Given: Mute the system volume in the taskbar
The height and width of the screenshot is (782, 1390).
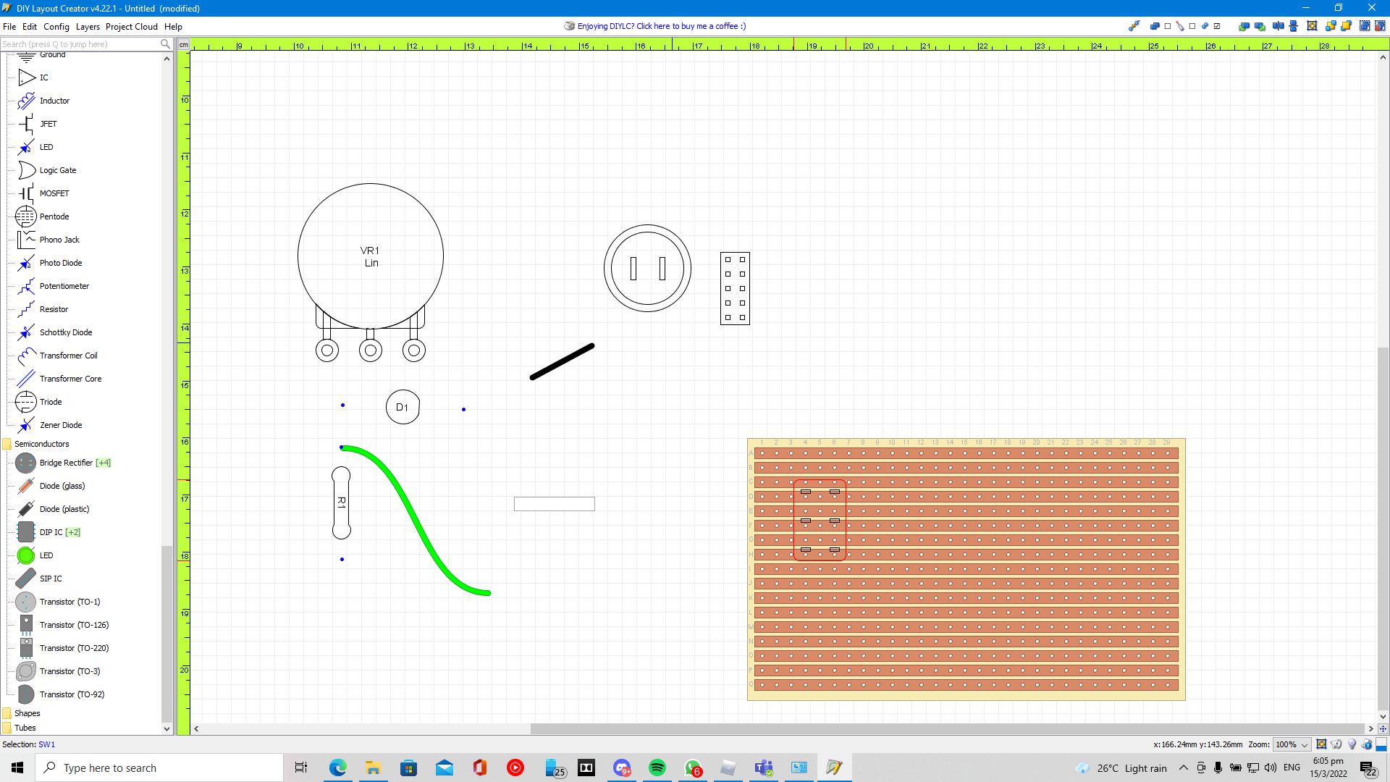Looking at the screenshot, I should click(x=1271, y=768).
